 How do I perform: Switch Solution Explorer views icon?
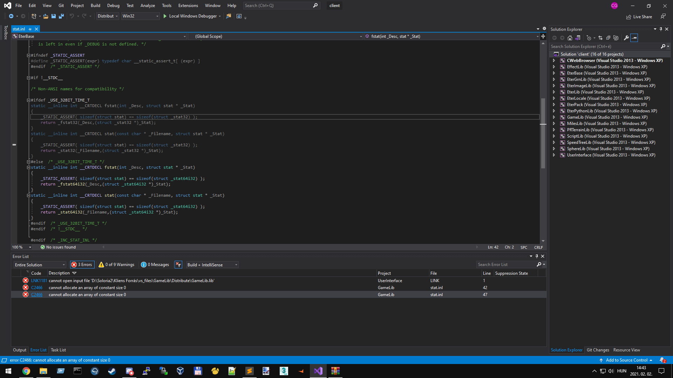point(578,38)
